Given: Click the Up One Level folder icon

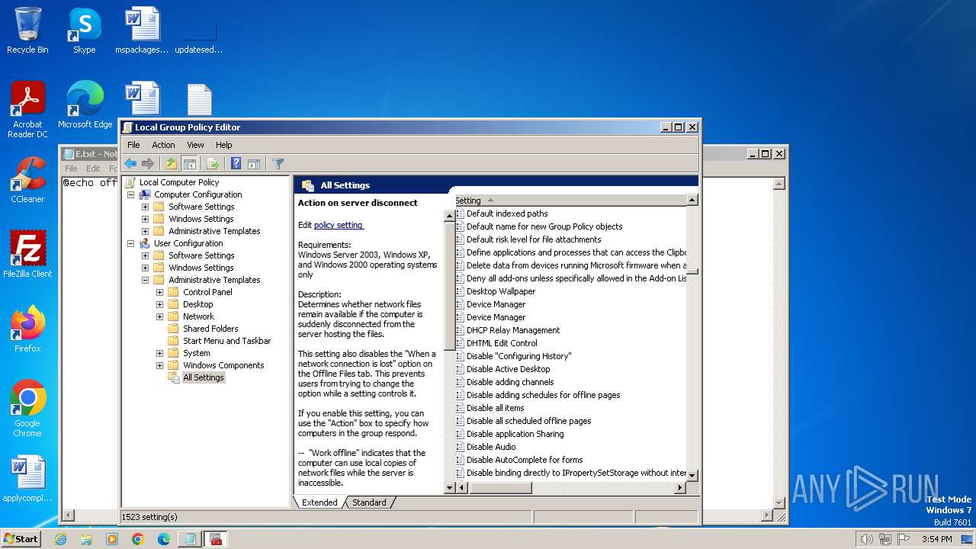Looking at the screenshot, I should click(172, 164).
